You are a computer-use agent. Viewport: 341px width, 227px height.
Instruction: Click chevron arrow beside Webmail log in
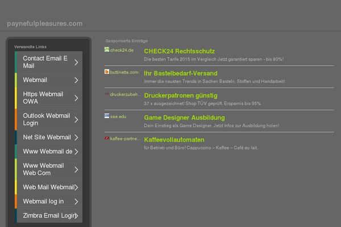tap(76, 202)
